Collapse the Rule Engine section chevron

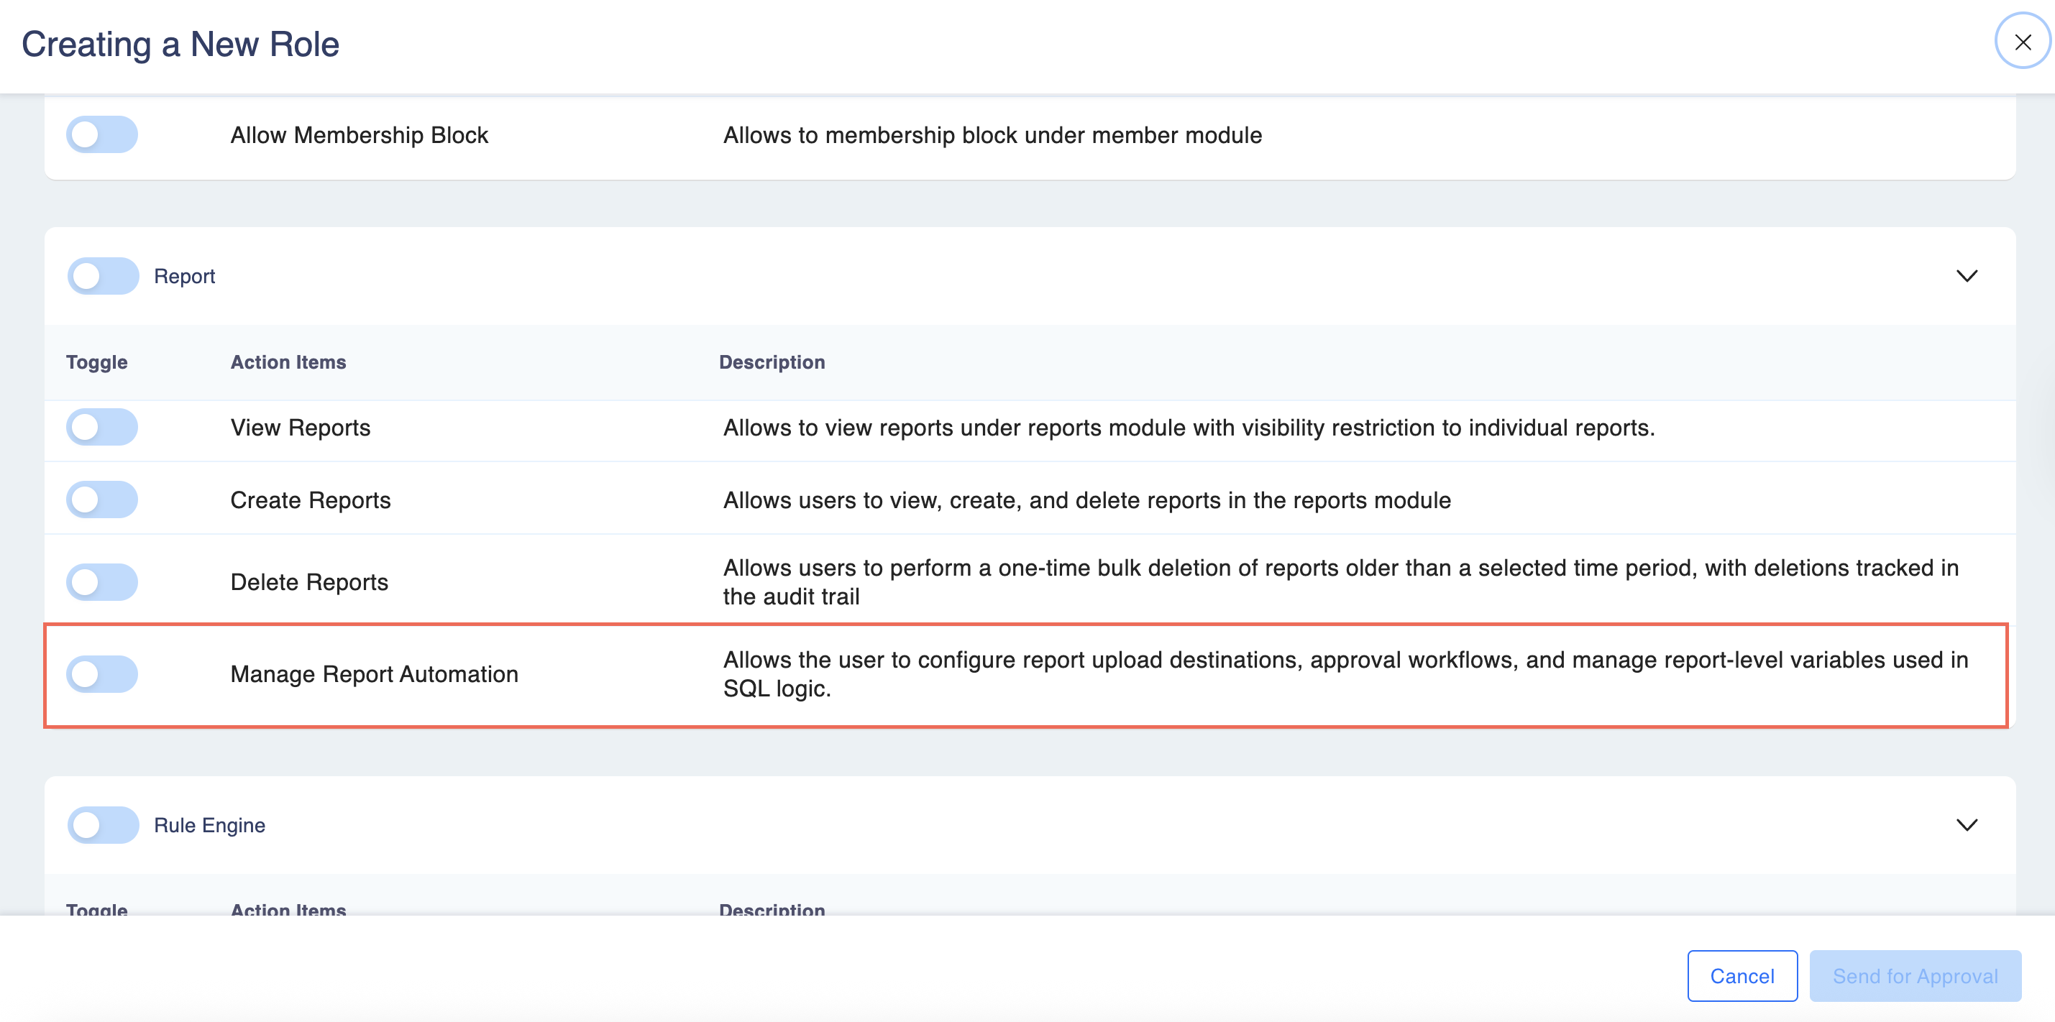(x=1967, y=825)
